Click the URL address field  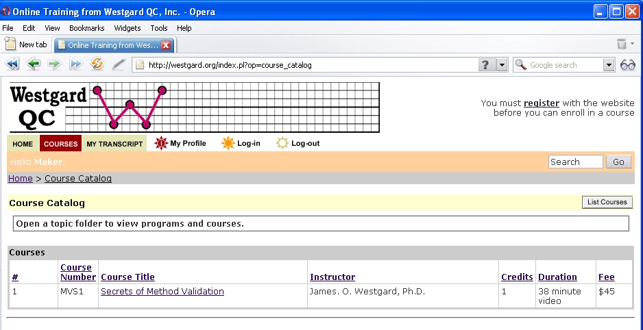(312, 64)
